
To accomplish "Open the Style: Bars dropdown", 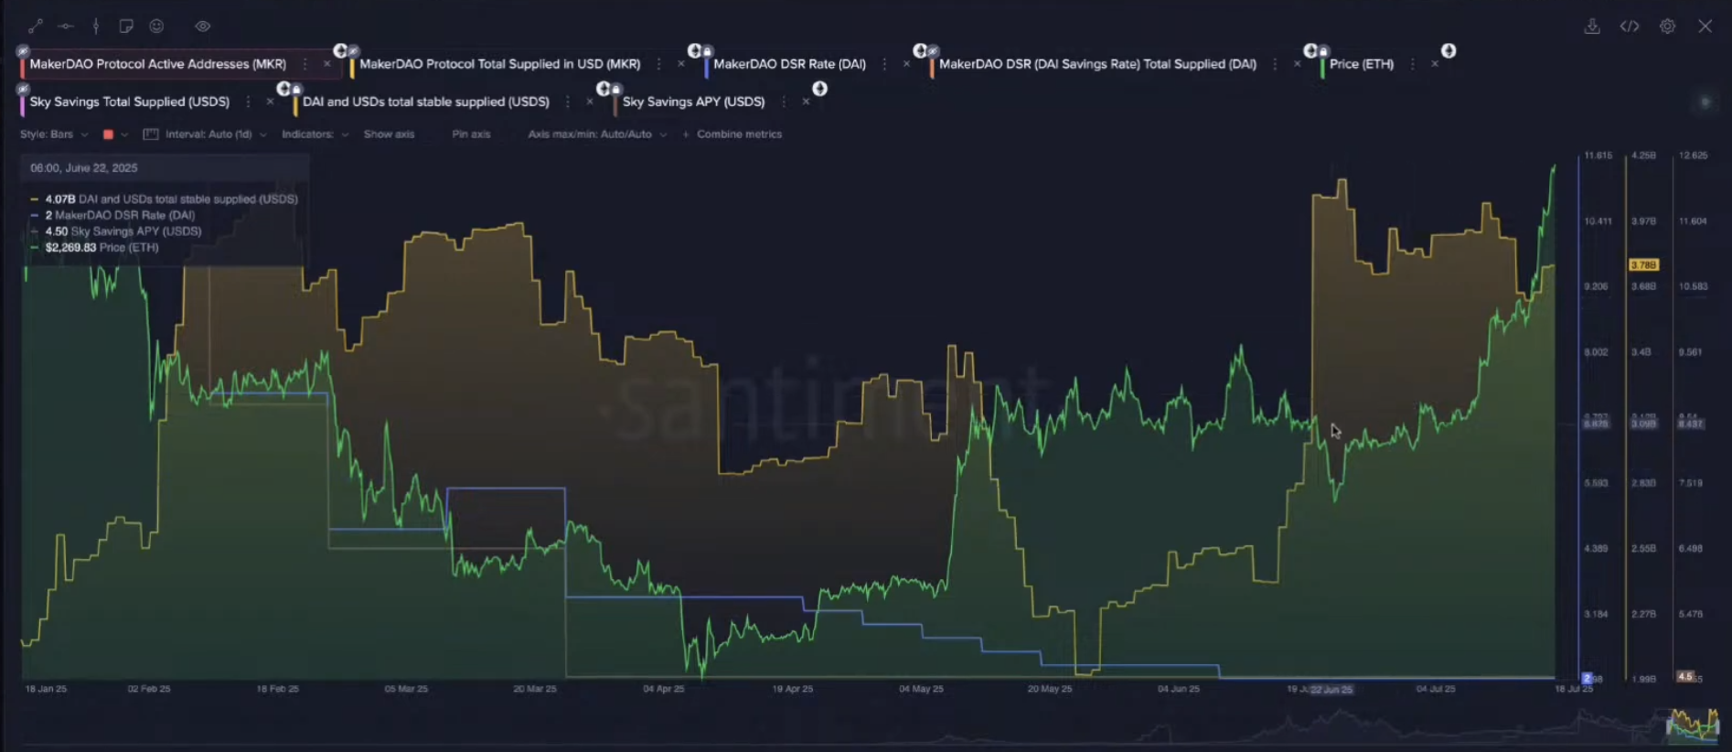I will point(54,134).
